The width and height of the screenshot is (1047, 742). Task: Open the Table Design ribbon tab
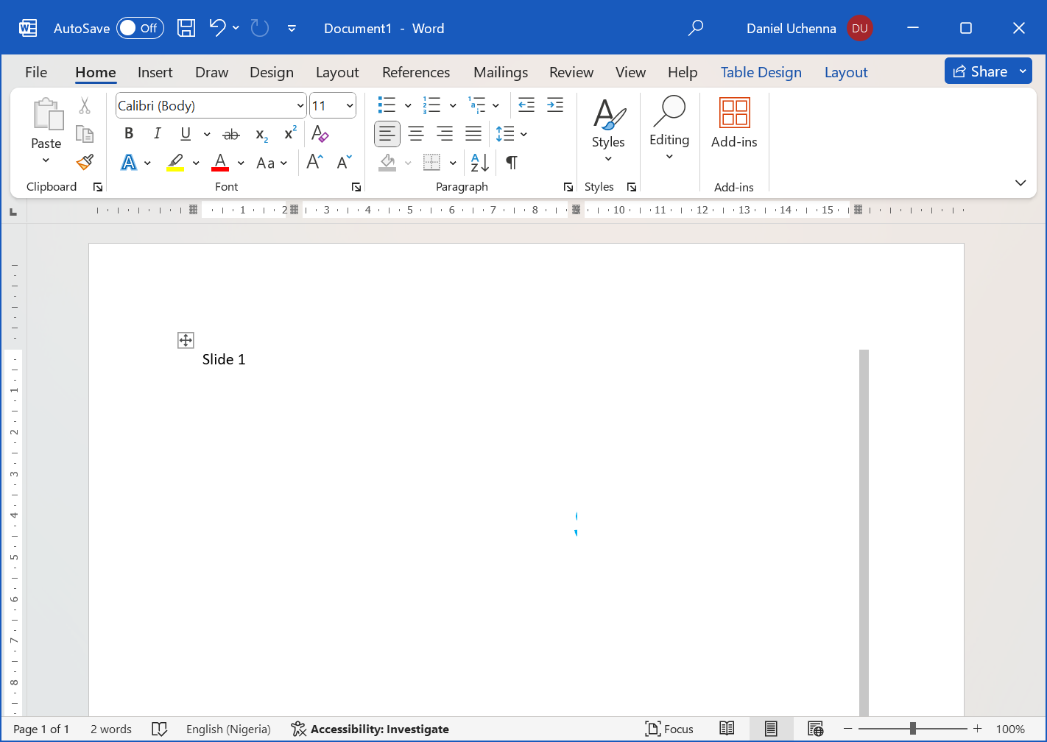[x=761, y=71]
